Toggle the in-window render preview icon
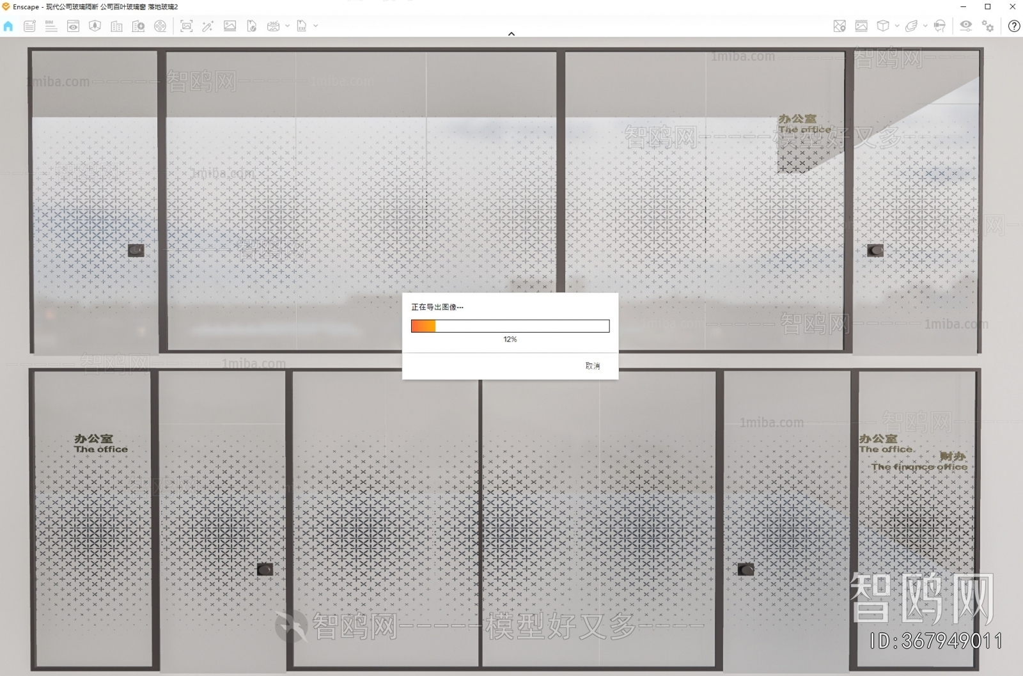This screenshot has height=676, width=1023. [x=861, y=26]
